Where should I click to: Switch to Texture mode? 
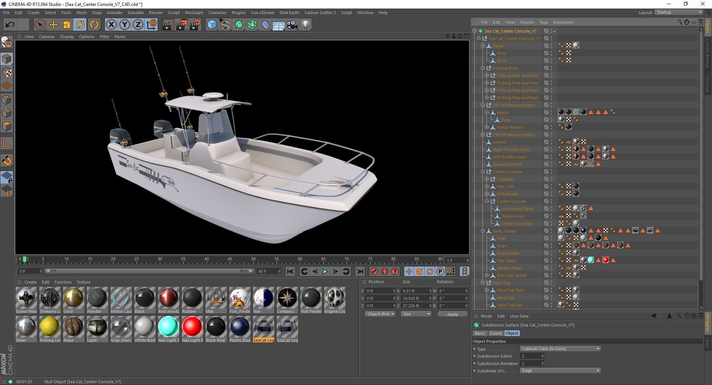(7, 73)
